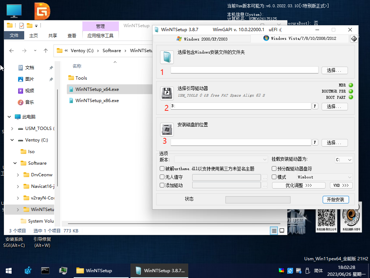
Task: Switch to Windows Vista/7/8/10/2008/2012 tab
Action: pos(300,38)
